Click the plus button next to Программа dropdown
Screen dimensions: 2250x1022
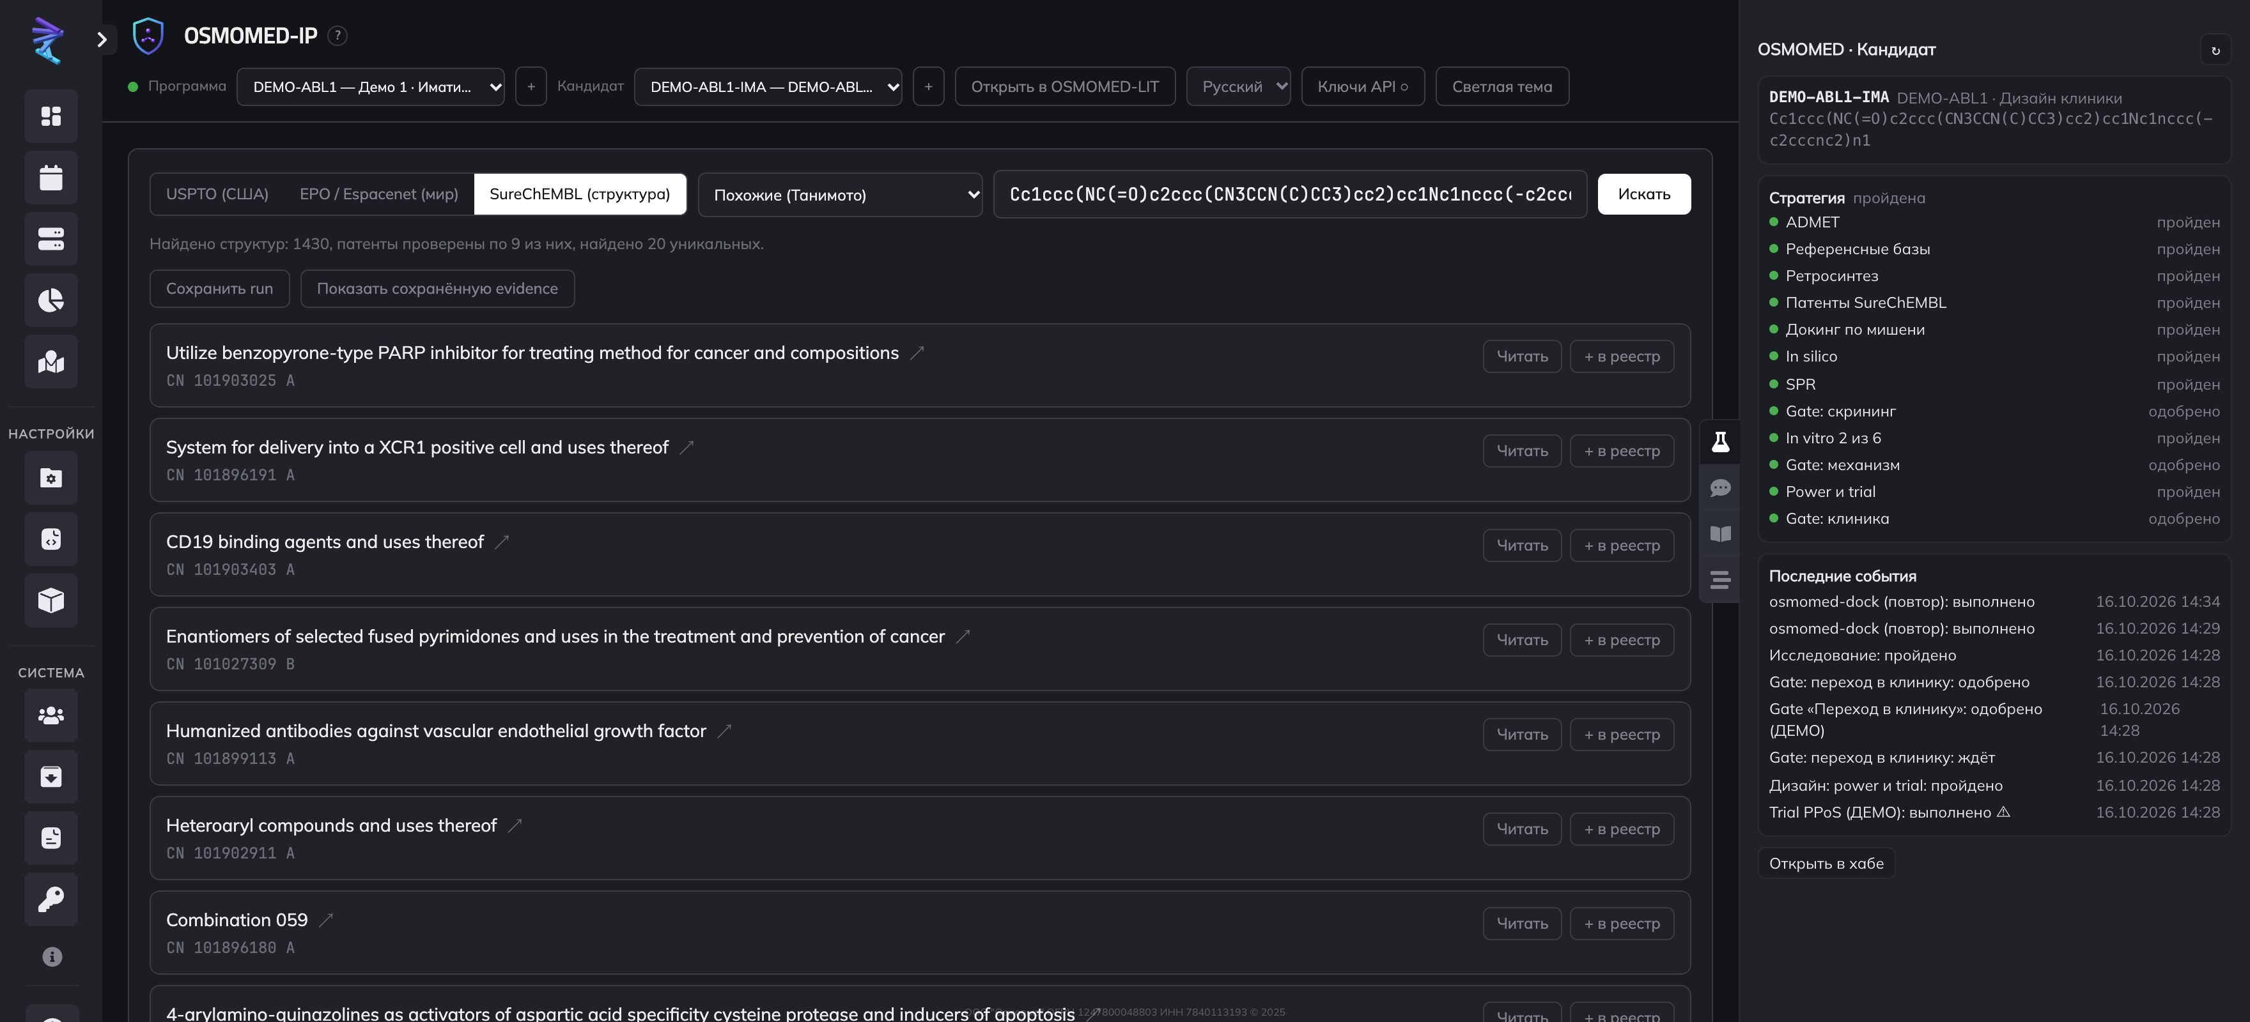530,86
